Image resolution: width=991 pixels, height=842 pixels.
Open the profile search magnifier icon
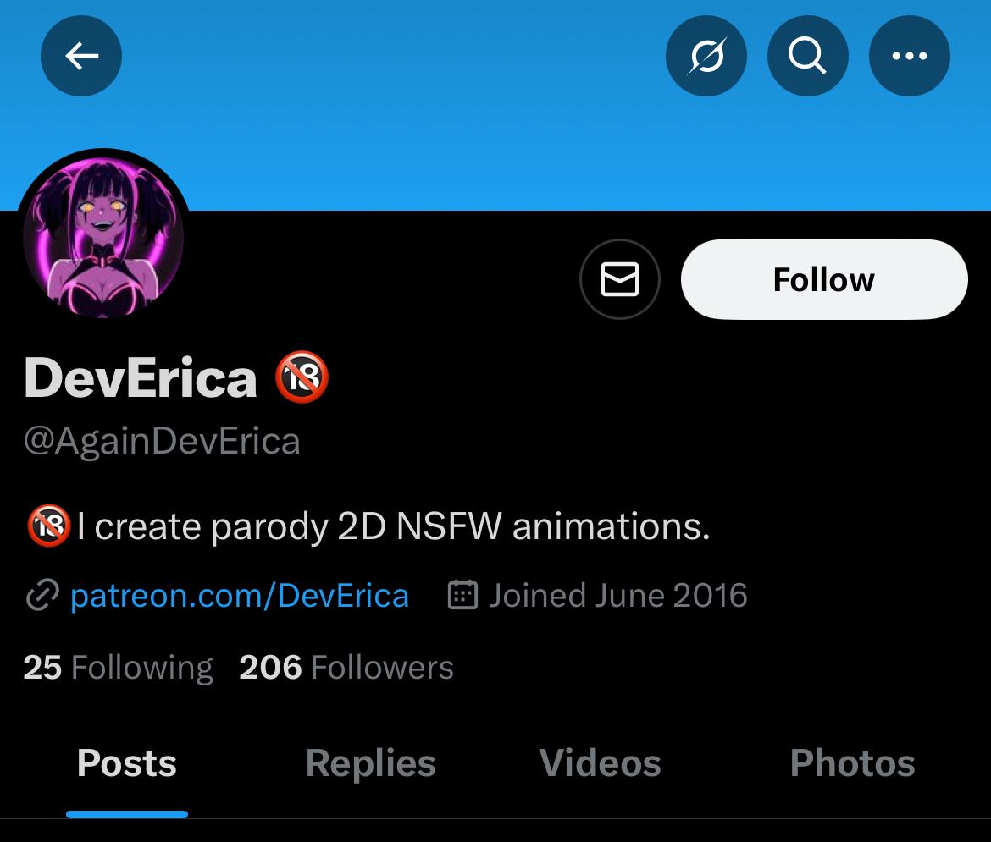click(807, 57)
